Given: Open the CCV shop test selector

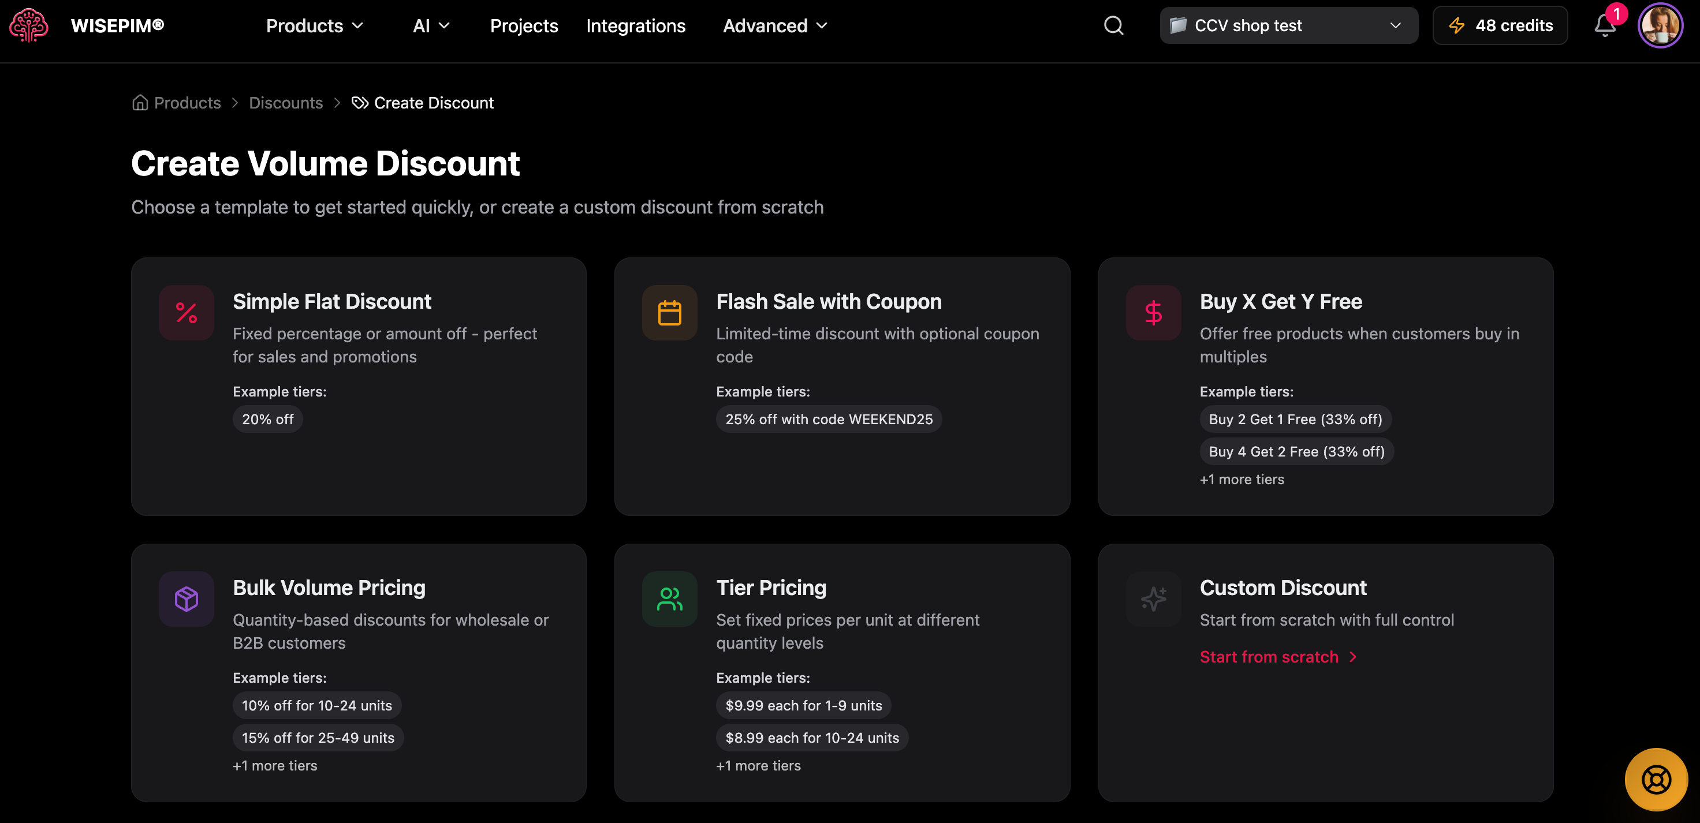Looking at the screenshot, I should 1288,26.
